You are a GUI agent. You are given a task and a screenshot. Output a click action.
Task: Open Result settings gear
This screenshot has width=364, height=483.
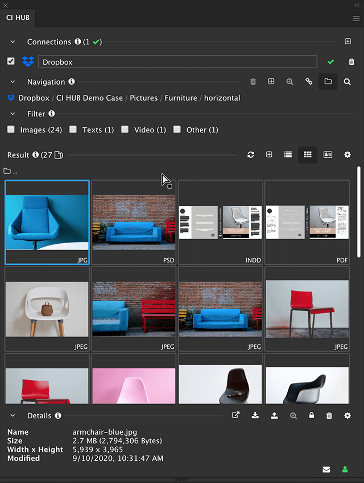(x=348, y=155)
